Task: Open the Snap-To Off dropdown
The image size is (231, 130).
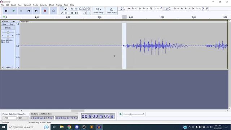Action: click(x=23, y=118)
